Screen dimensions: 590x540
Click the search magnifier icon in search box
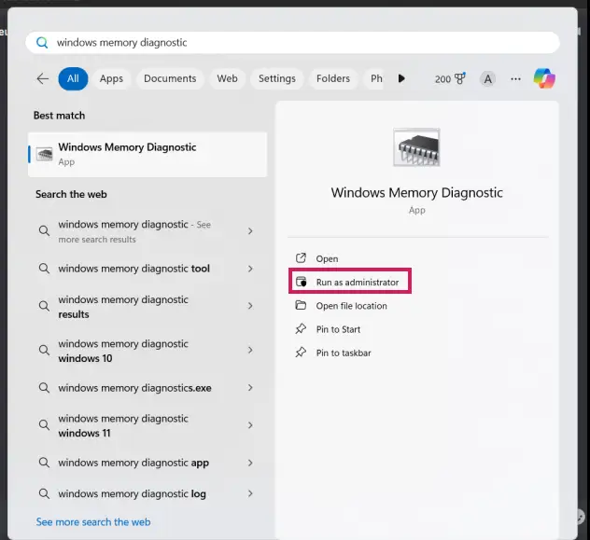tap(42, 43)
